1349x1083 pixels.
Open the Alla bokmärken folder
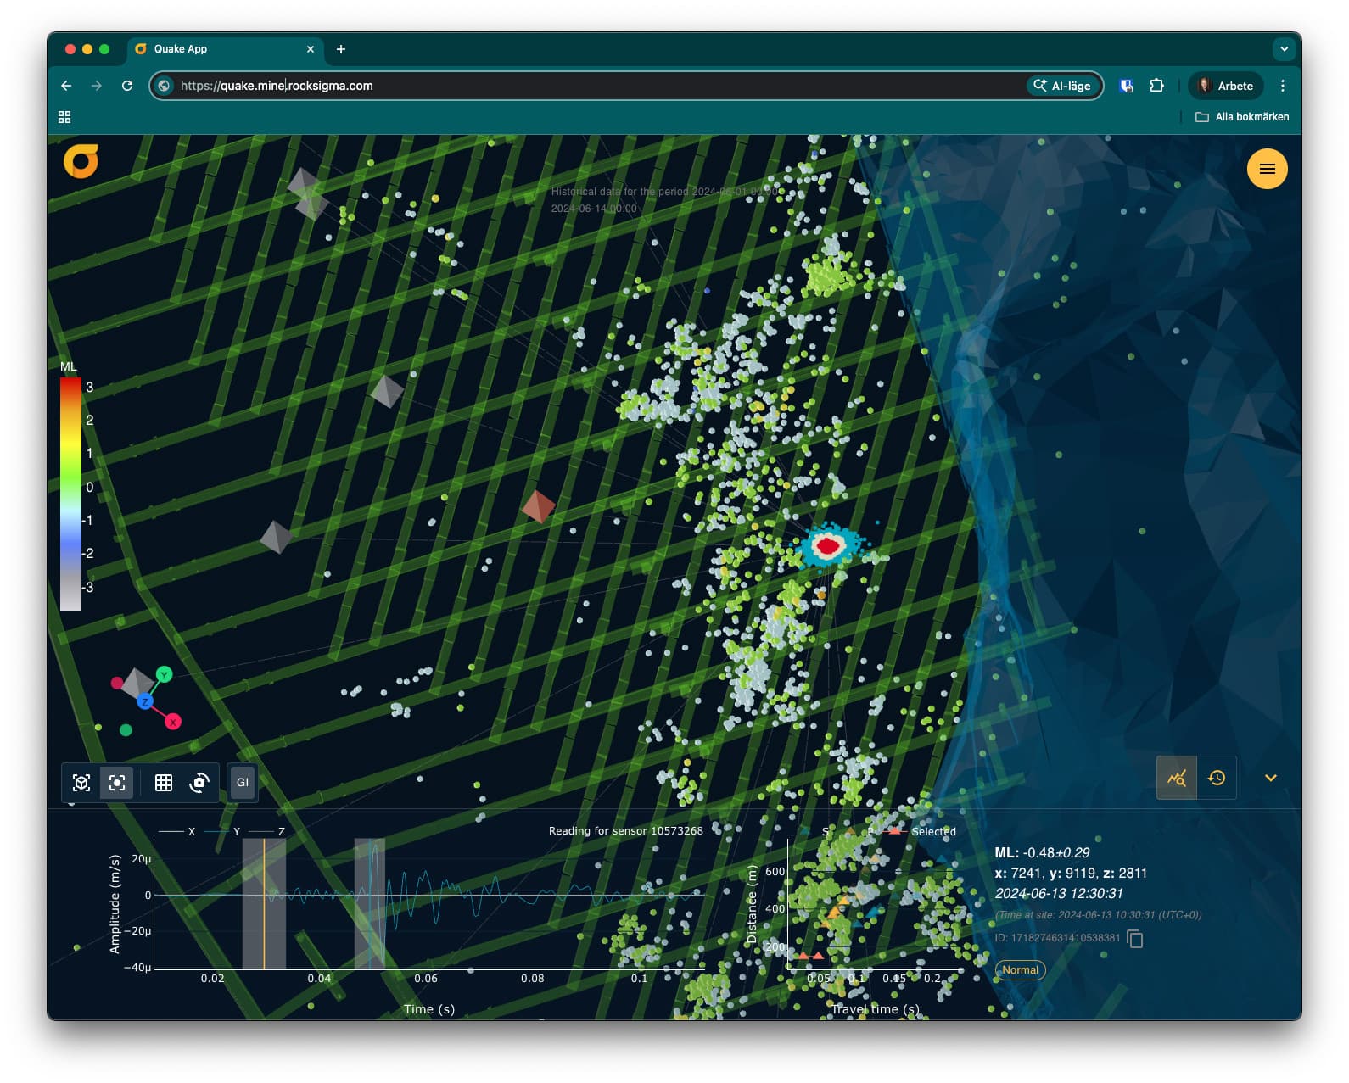(1242, 117)
